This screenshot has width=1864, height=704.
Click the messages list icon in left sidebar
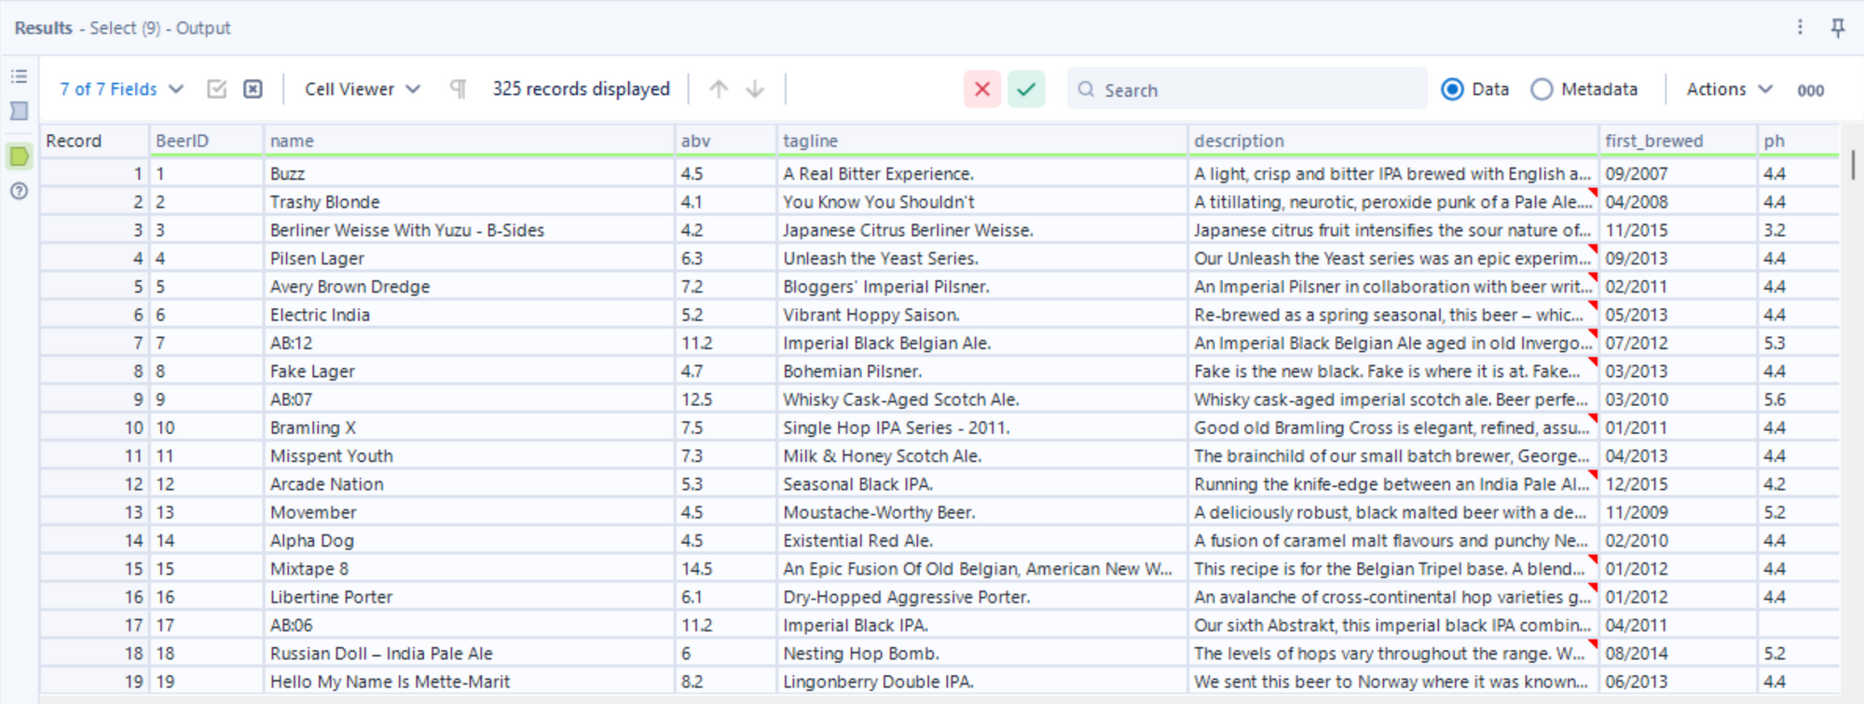[x=19, y=76]
